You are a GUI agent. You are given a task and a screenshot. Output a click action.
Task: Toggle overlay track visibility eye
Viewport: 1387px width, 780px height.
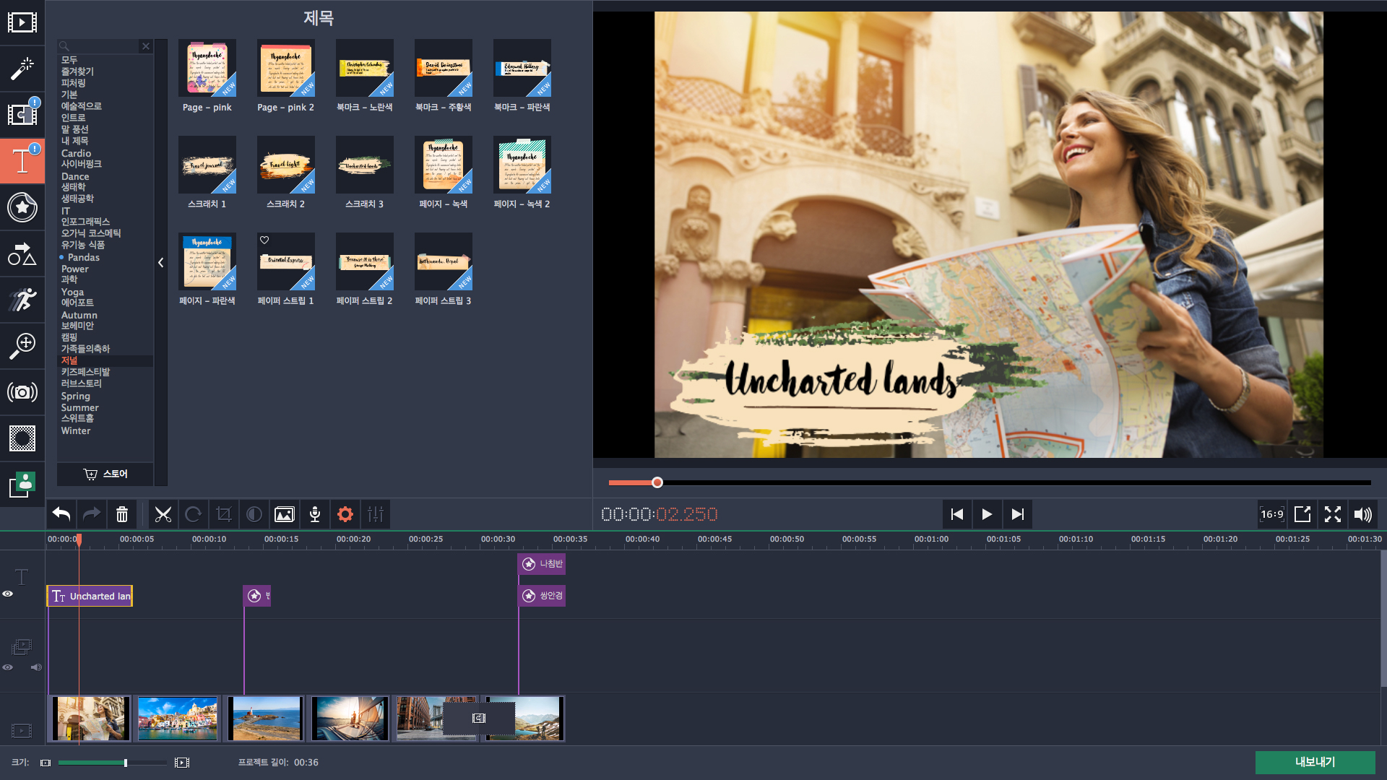point(8,667)
